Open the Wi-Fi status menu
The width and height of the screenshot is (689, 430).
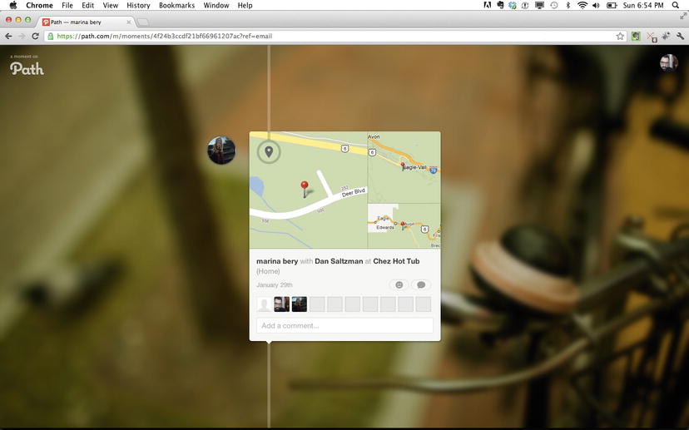tap(582, 5)
